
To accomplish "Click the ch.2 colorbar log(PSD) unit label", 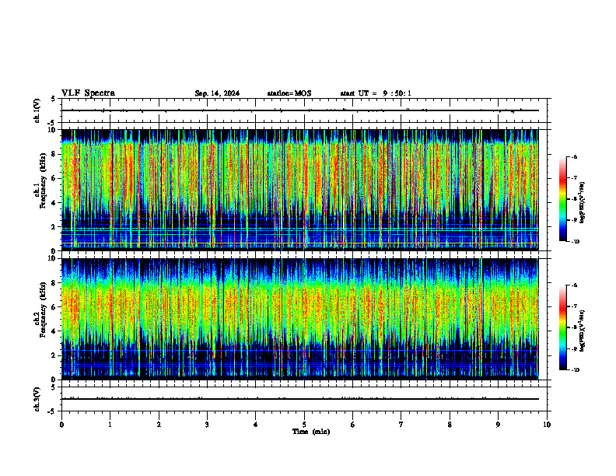I will (x=583, y=331).
